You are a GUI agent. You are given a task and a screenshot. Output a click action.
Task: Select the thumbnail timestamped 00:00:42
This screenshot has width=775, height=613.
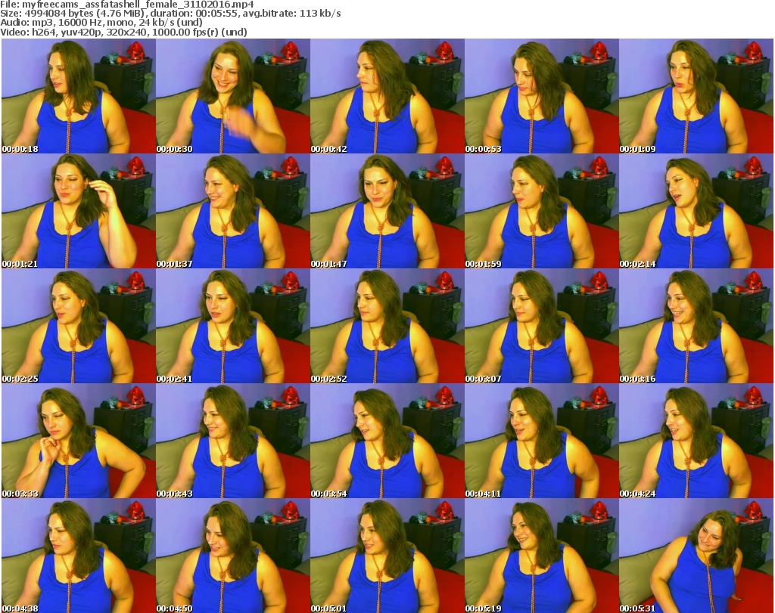click(x=387, y=96)
